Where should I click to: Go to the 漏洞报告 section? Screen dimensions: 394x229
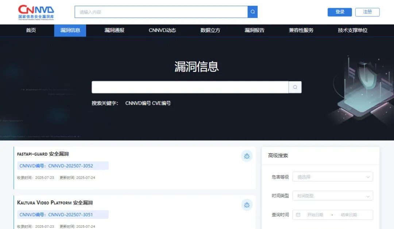(x=254, y=30)
